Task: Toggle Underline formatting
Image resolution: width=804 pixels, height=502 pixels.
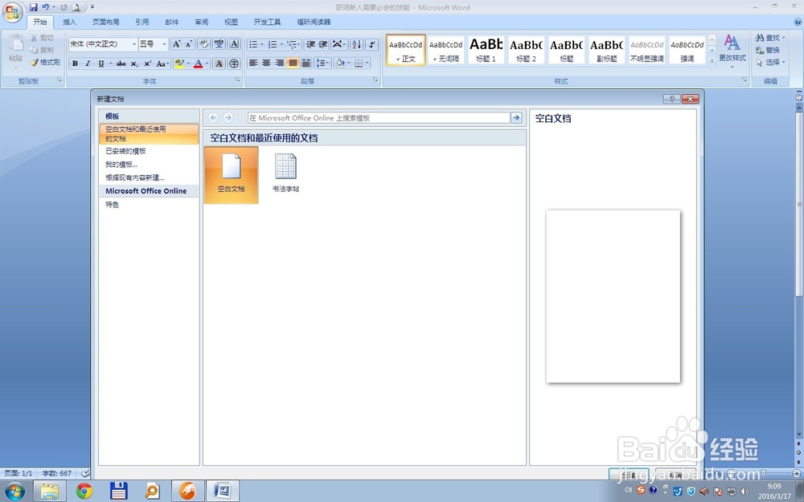Action: [x=101, y=63]
